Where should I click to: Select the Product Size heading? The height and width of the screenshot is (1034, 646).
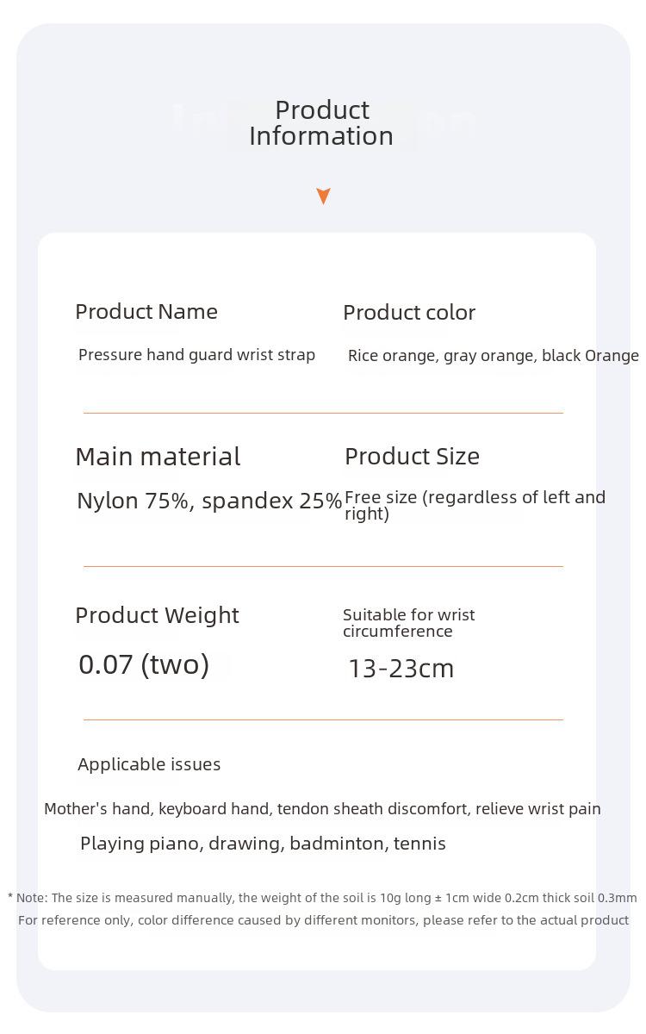[412, 456]
